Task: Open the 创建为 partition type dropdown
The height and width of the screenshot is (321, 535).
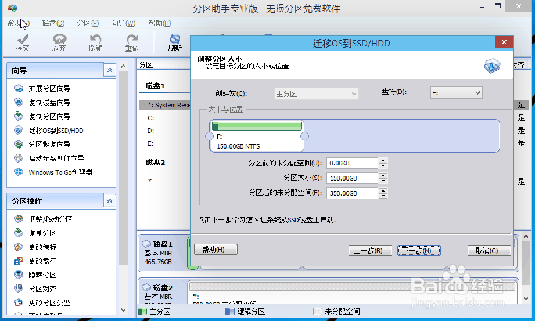Action: 316,93
